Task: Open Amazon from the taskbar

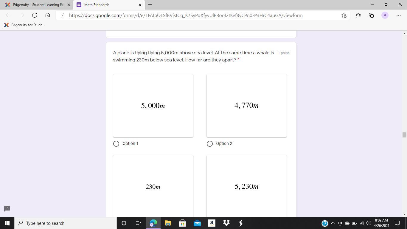Action: click(212, 223)
